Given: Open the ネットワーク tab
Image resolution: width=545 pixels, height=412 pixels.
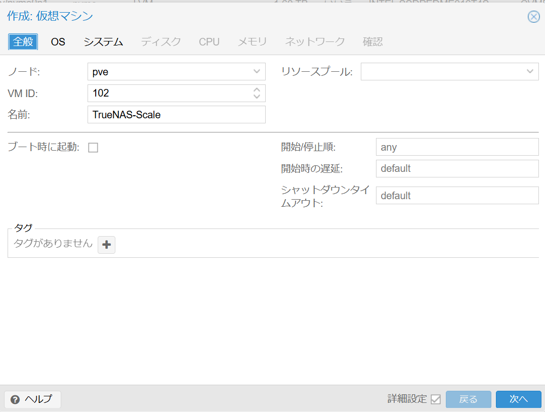Looking at the screenshot, I should 315,41.
